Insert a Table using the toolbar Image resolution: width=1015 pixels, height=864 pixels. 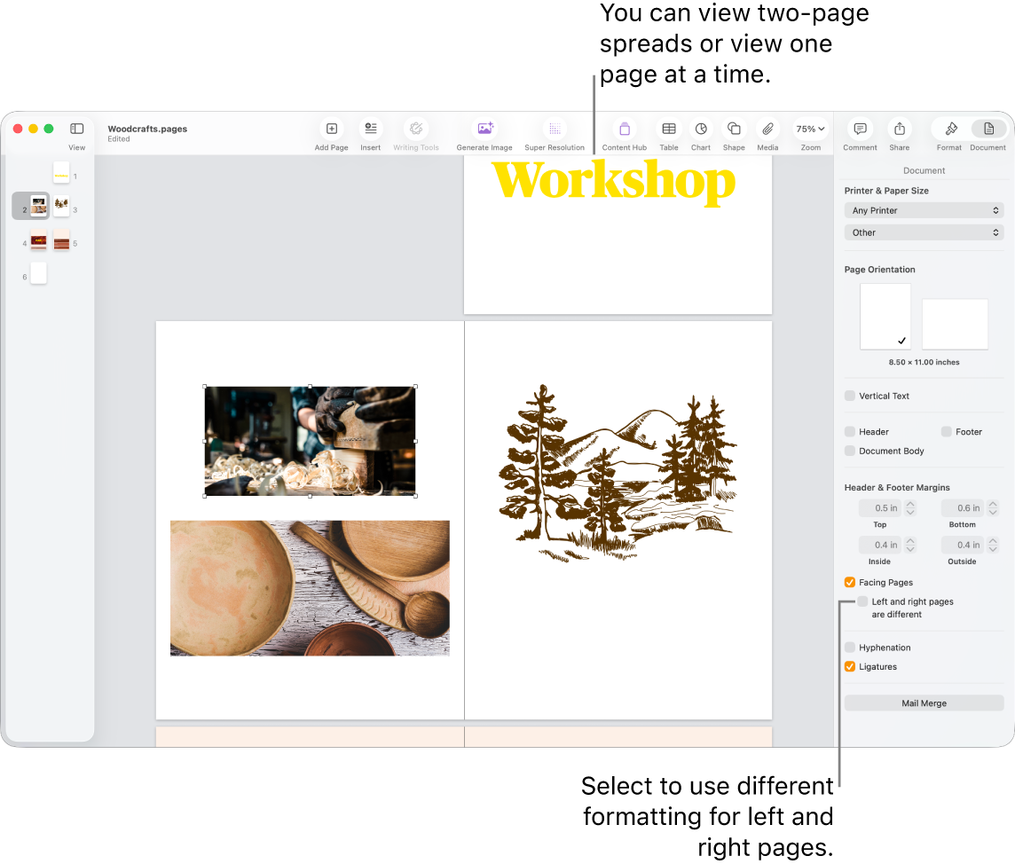click(668, 129)
